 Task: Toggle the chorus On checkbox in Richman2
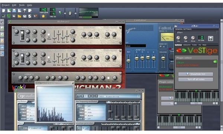pos(109,78)
